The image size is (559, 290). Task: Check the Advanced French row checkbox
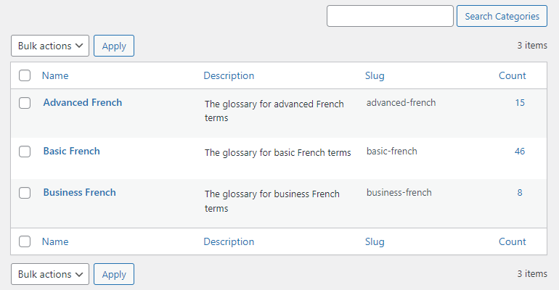click(x=25, y=103)
